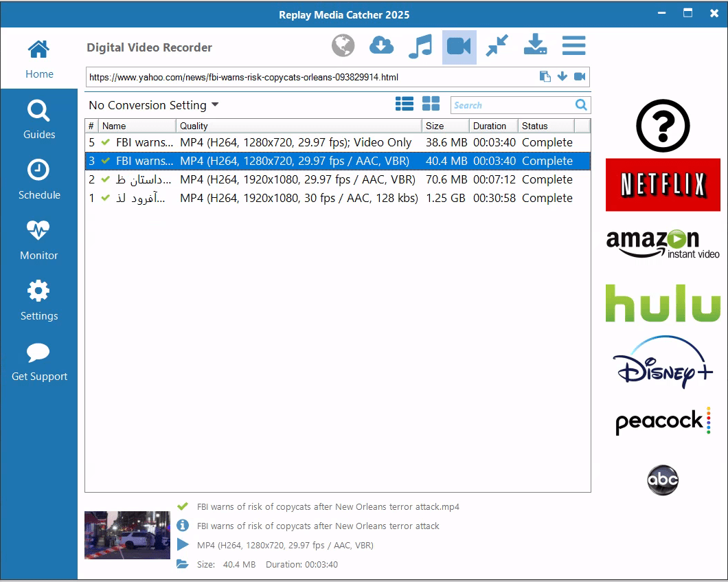The image size is (728, 582).
Task: Open the Amazon instant video guide
Action: pos(663,243)
